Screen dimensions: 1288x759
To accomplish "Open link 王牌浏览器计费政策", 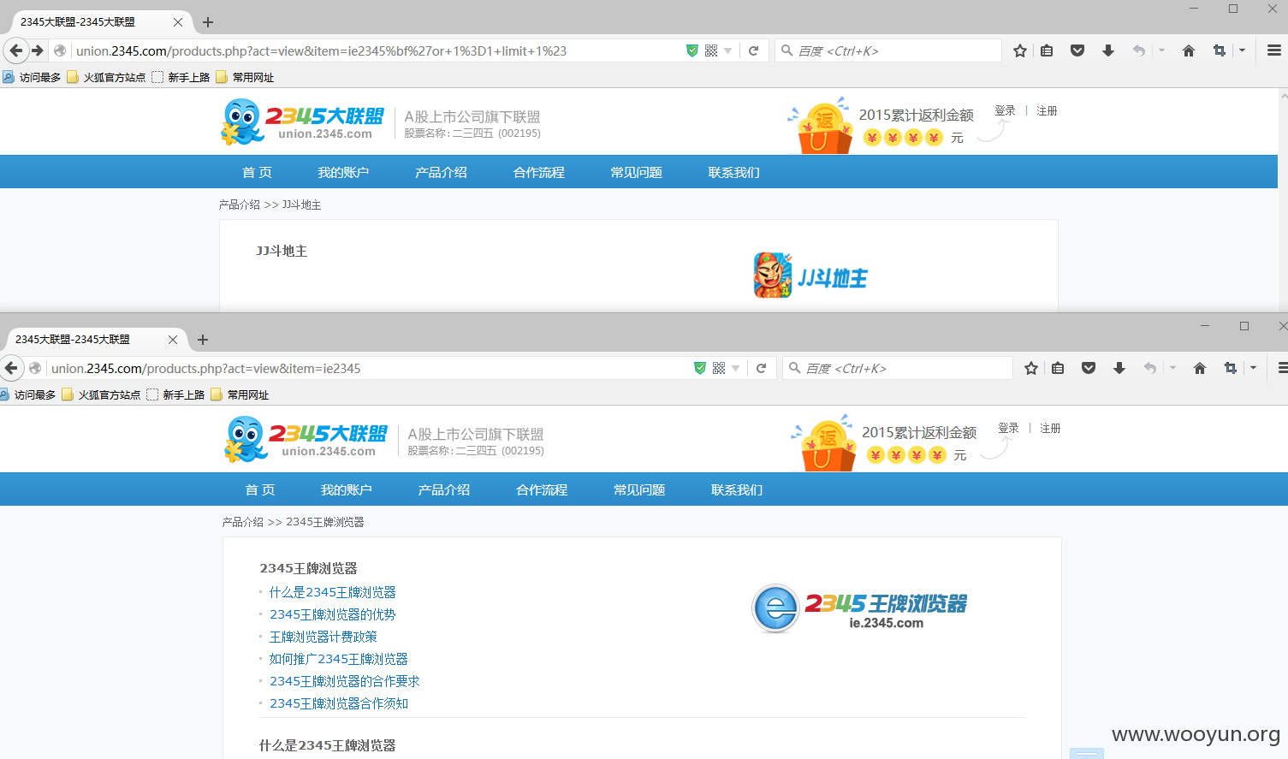I will click(323, 637).
